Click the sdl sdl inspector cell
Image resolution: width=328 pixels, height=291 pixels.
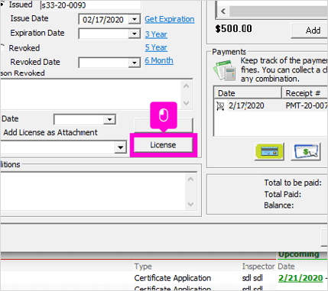(x=252, y=278)
